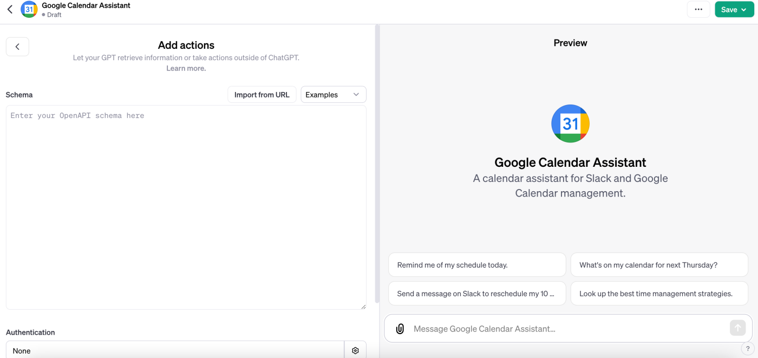Screen dimensions: 758x358
Task: Open authentication settings gear icon
Action: (x=355, y=350)
